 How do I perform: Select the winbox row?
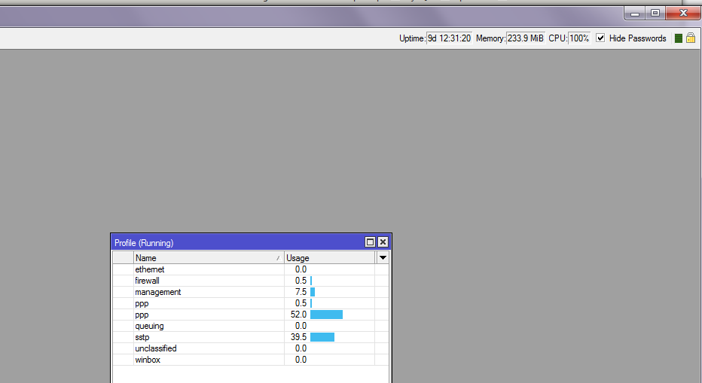coord(251,360)
